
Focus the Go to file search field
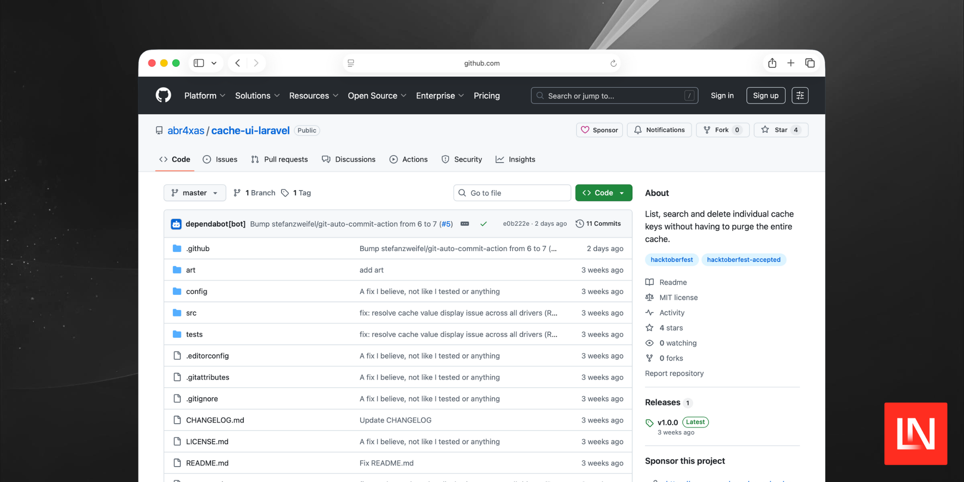(x=512, y=193)
